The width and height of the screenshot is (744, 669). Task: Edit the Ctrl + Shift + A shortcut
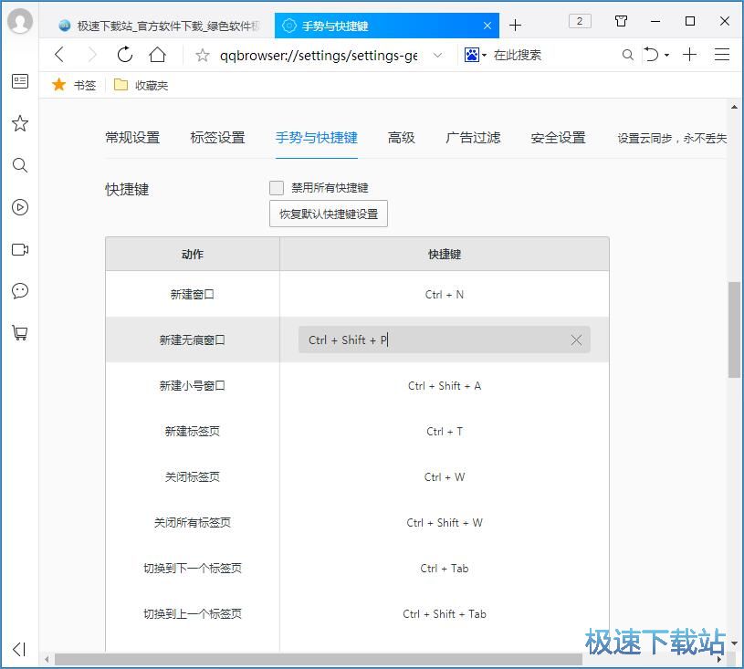click(x=445, y=385)
